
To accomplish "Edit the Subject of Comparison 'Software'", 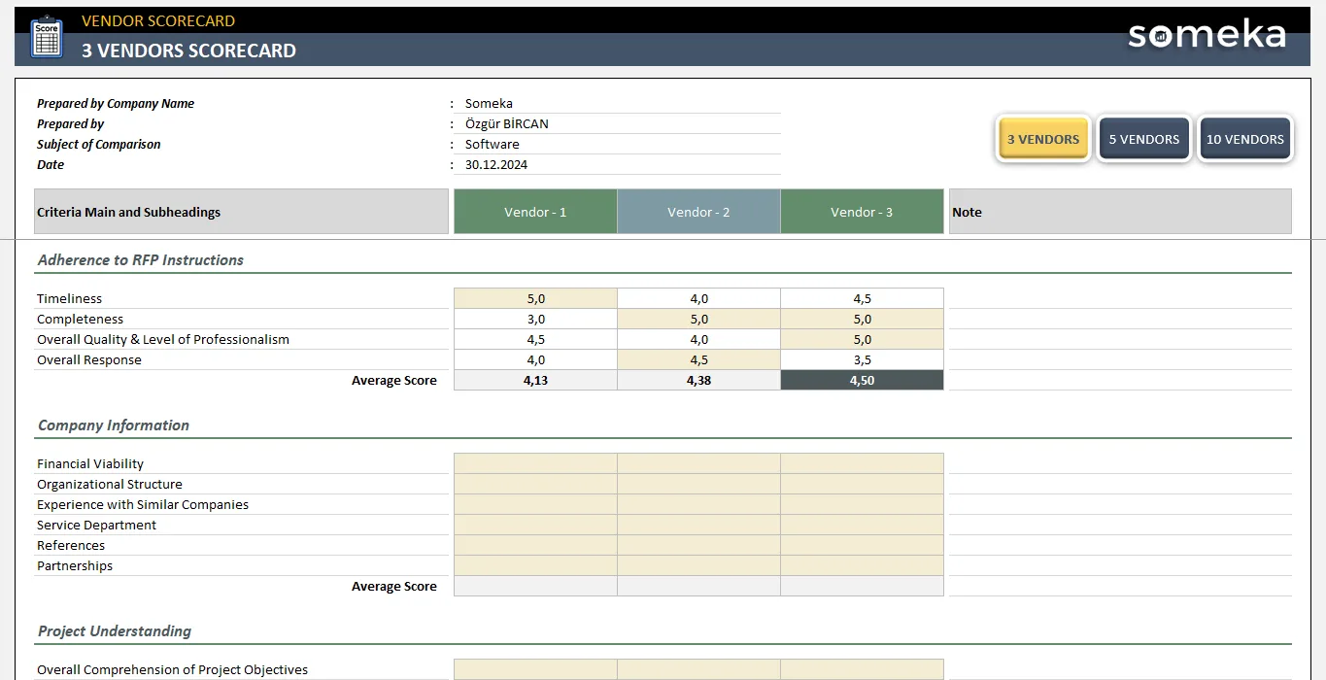I will pyautogui.click(x=622, y=144).
